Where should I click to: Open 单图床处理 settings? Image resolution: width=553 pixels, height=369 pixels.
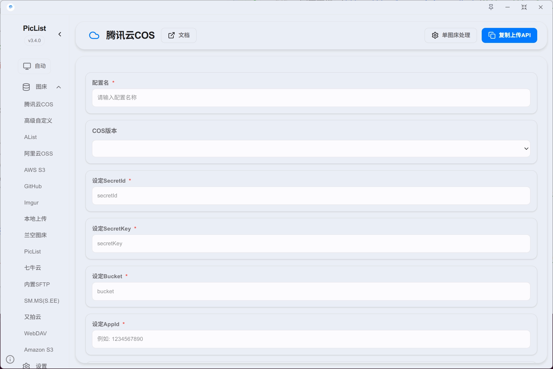(x=451, y=35)
